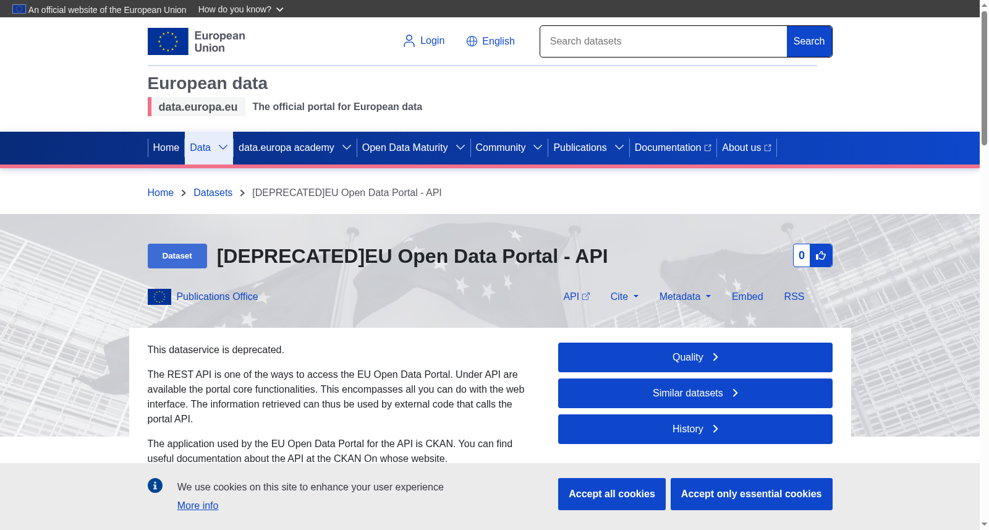Expand the Open Data Maturity chevron

(461, 147)
